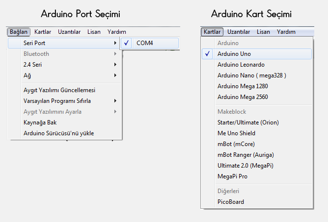Expand the Ağ submenu arrow
This screenshot has width=328, height=222.
click(x=115, y=75)
